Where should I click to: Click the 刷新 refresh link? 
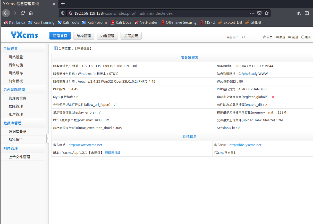(306, 37)
